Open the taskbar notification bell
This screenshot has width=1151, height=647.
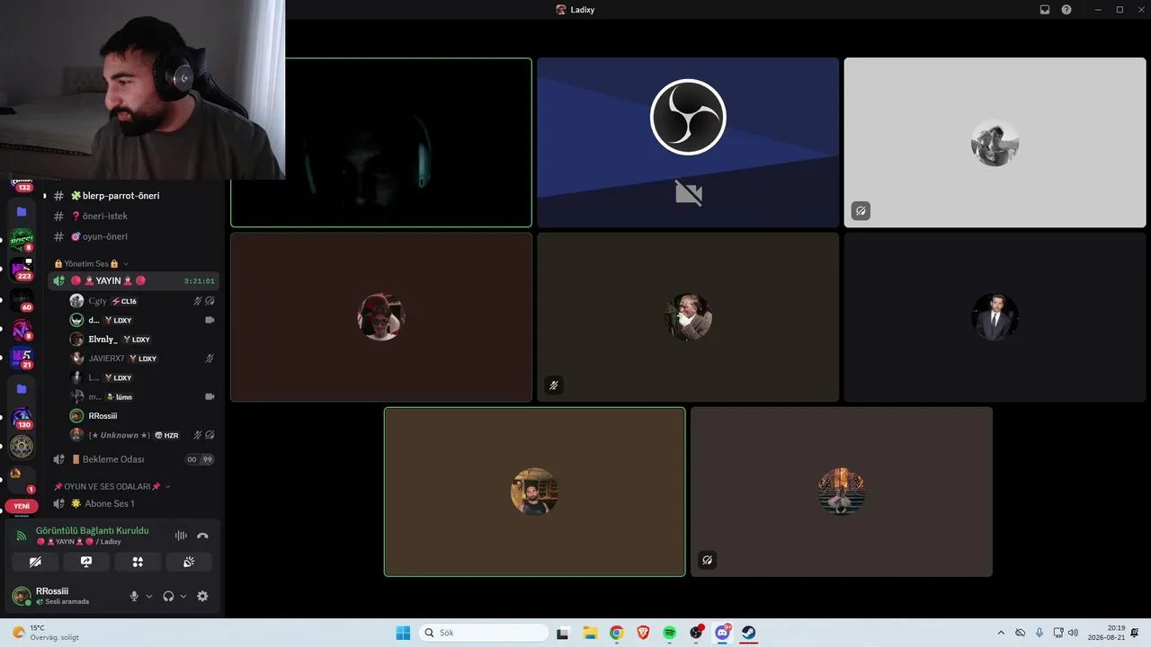[x=1137, y=633]
